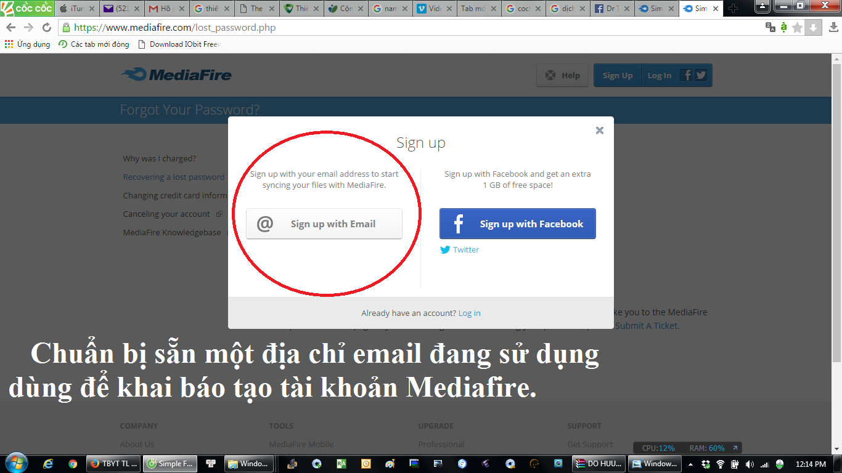Open the Dropbox tray icon
The height and width of the screenshot is (473, 842).
pyautogui.click(x=705, y=464)
